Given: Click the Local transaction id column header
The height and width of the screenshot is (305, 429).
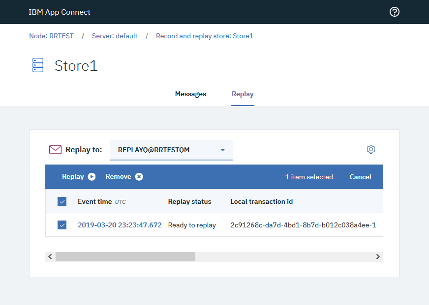Looking at the screenshot, I should 262,201.
